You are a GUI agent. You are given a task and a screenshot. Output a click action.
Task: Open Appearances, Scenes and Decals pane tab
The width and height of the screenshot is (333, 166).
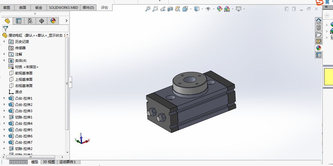pyautogui.click(x=319, y=48)
